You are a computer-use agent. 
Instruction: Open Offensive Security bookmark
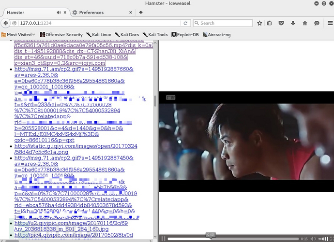tap(61, 35)
